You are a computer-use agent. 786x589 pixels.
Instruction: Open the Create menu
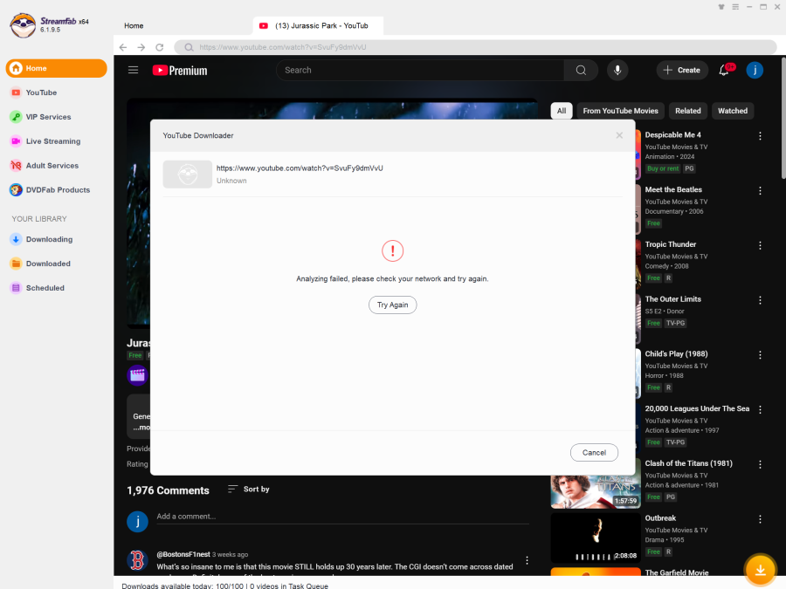(x=682, y=70)
